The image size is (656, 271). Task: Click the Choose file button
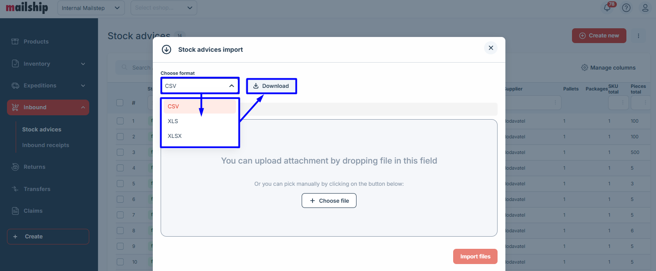[329, 201]
